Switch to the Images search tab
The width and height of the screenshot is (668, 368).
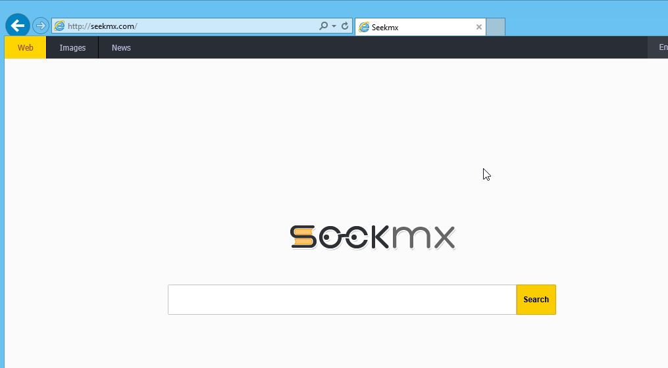click(x=72, y=48)
